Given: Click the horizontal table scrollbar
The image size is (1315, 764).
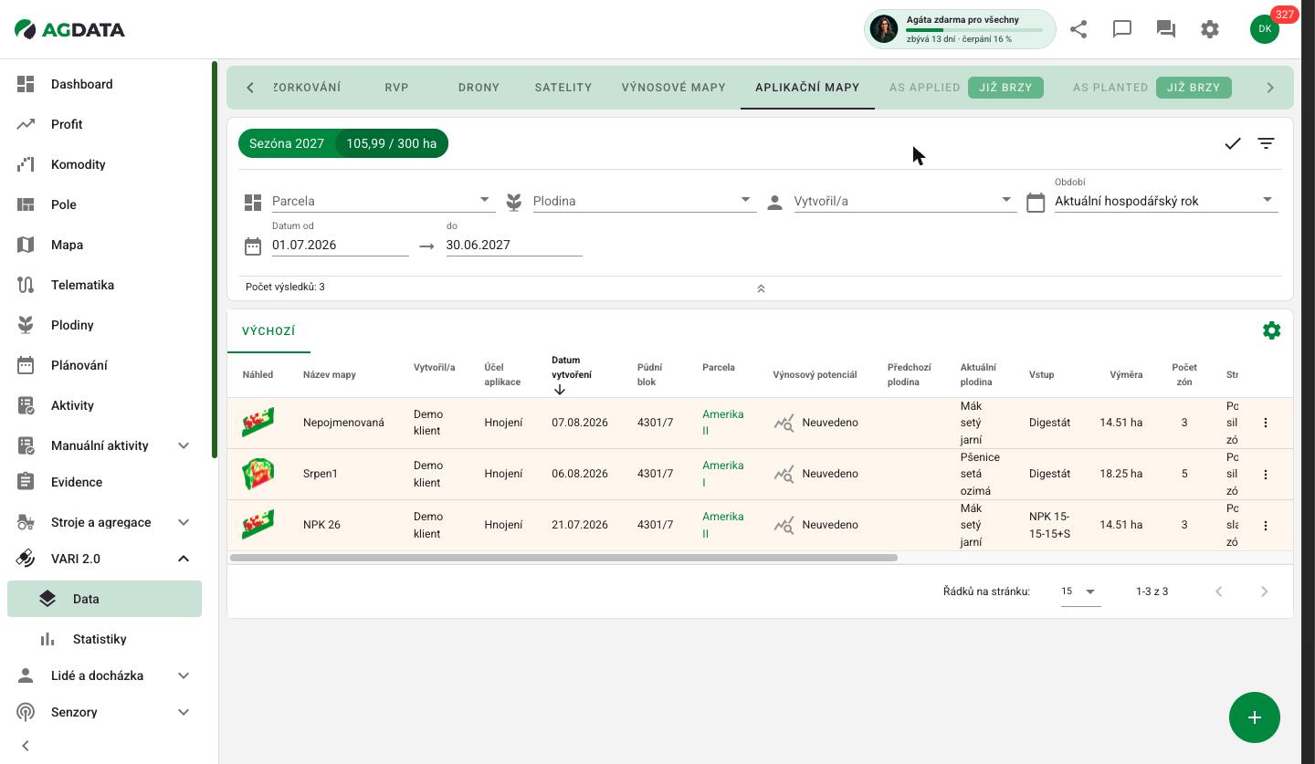Looking at the screenshot, I should 563,558.
